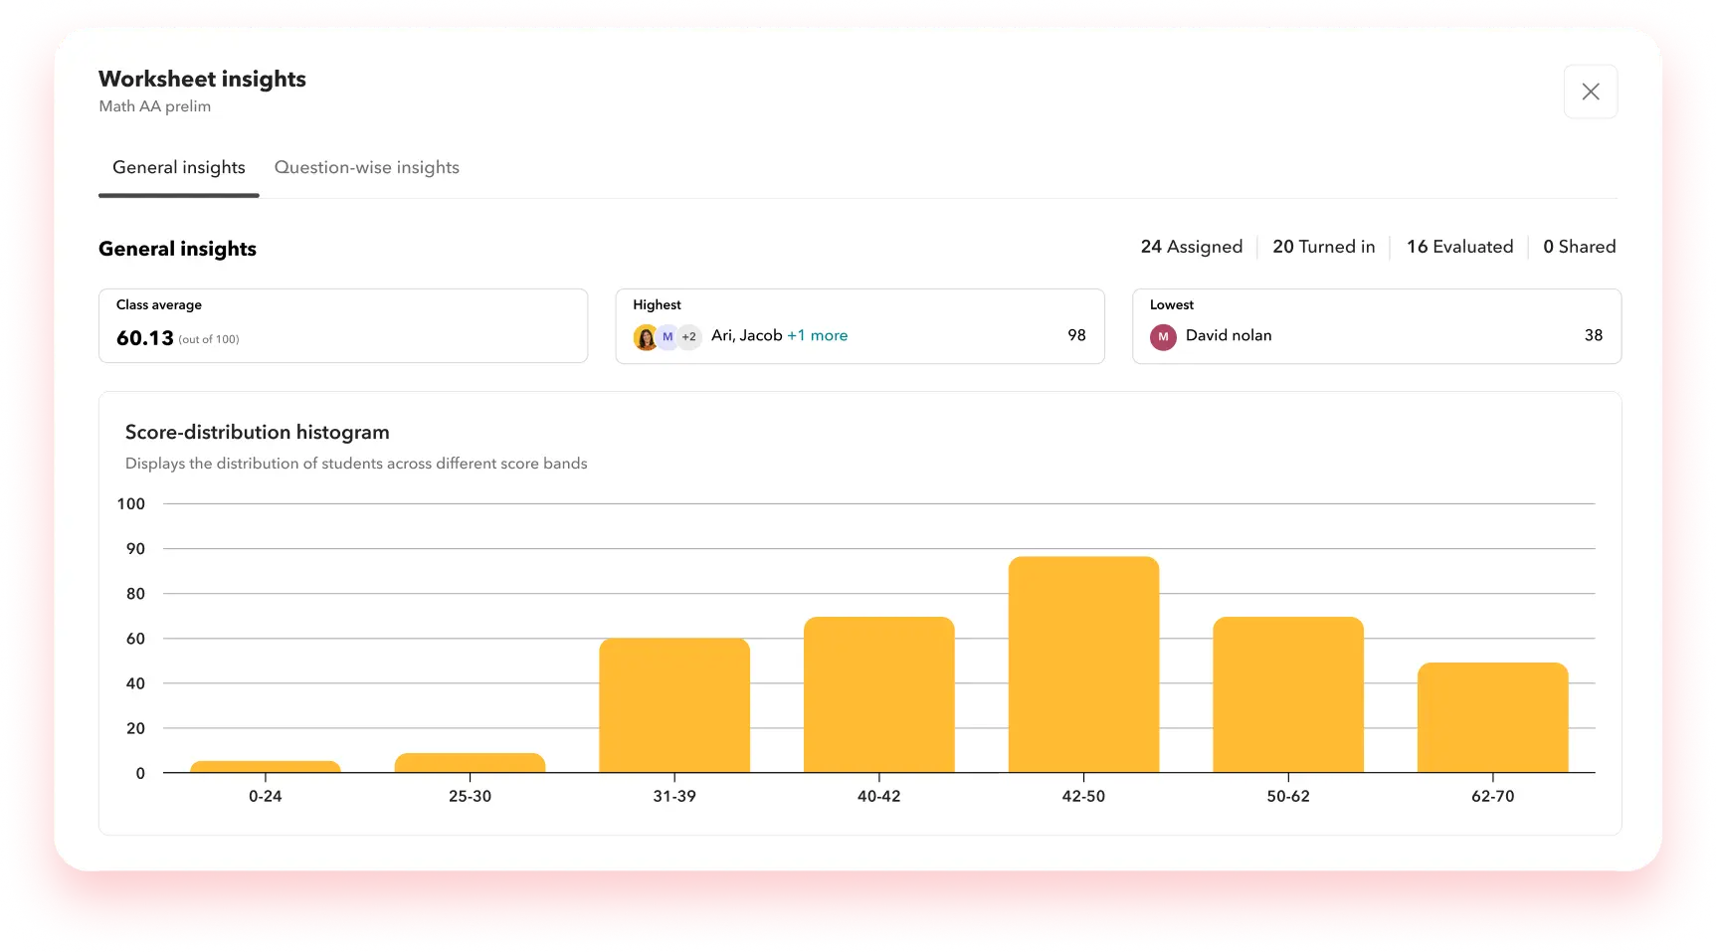Switch to Question-wise insights tab
This screenshot has height=952, width=1717.
pyautogui.click(x=366, y=167)
